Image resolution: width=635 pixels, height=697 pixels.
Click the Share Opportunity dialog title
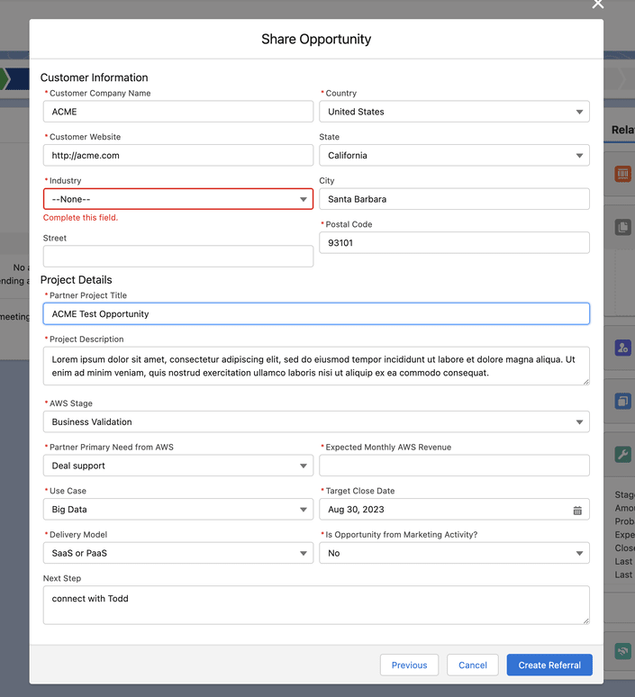click(x=316, y=39)
